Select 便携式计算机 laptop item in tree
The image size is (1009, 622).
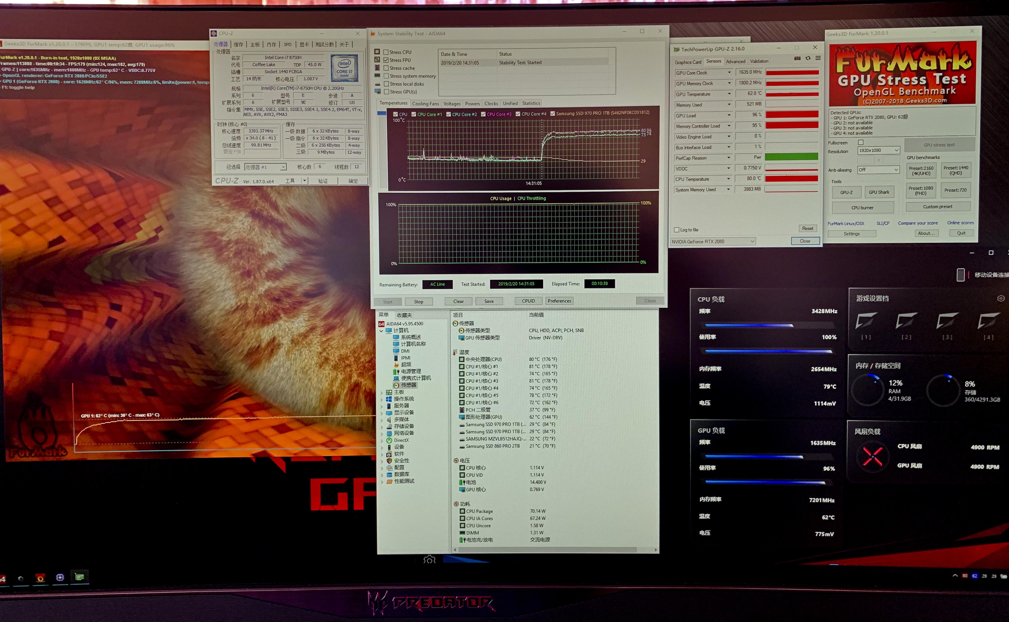click(x=412, y=378)
